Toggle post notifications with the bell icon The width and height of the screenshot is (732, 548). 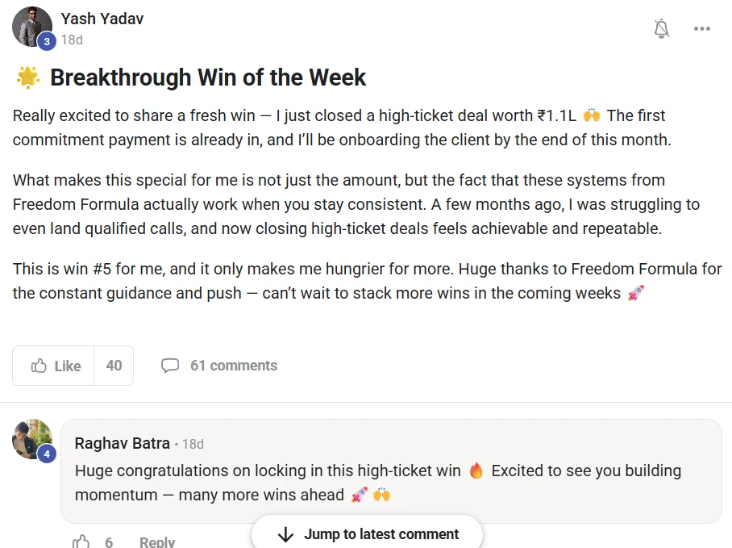[661, 28]
